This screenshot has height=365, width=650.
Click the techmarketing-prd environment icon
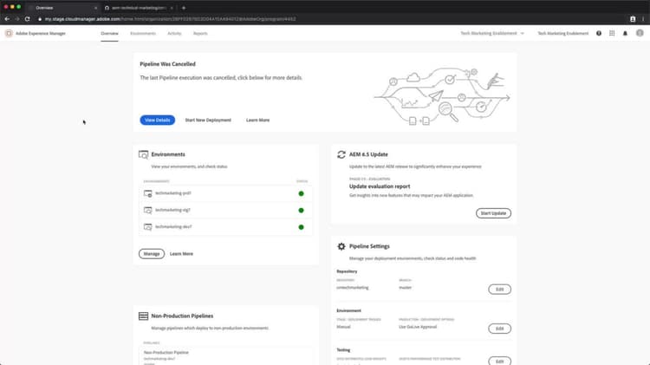pos(147,193)
